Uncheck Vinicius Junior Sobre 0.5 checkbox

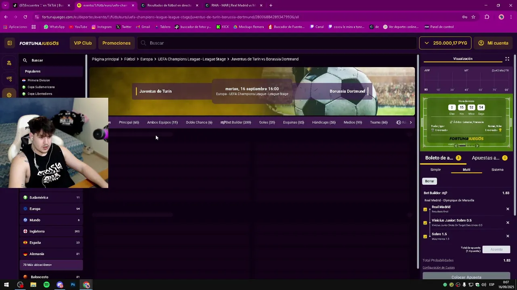(x=425, y=223)
